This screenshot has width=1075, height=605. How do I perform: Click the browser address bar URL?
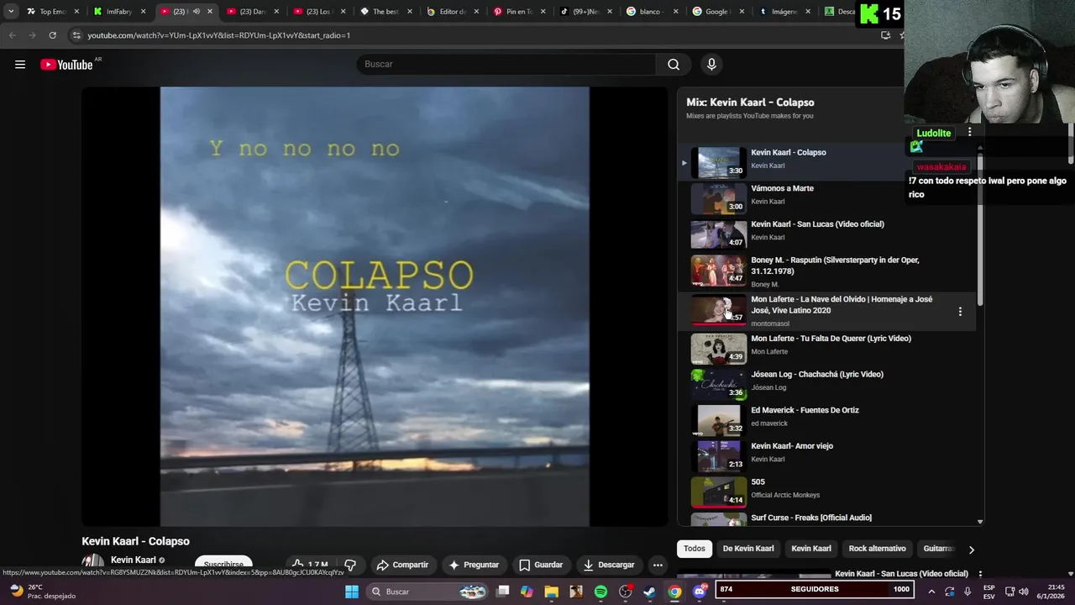218,35
